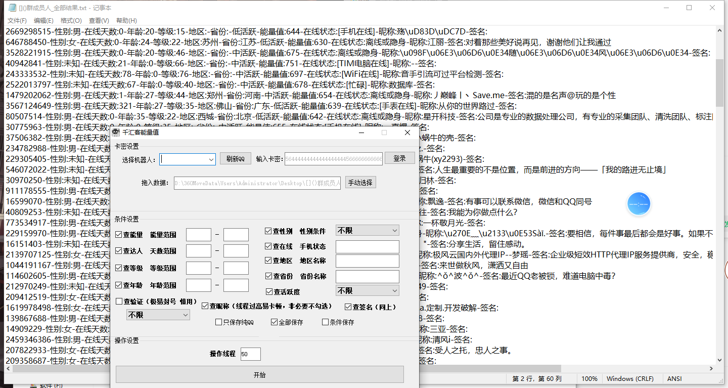The height and width of the screenshot is (388, 728).
Task: Open the 查看(V) menu in Notepad
Action: pos(99,21)
